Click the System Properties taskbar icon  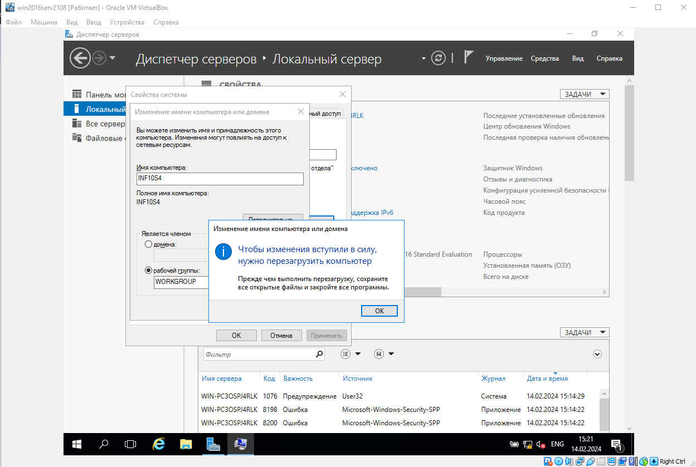241,444
